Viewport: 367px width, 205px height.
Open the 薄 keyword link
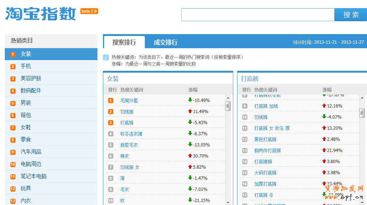click(x=123, y=178)
